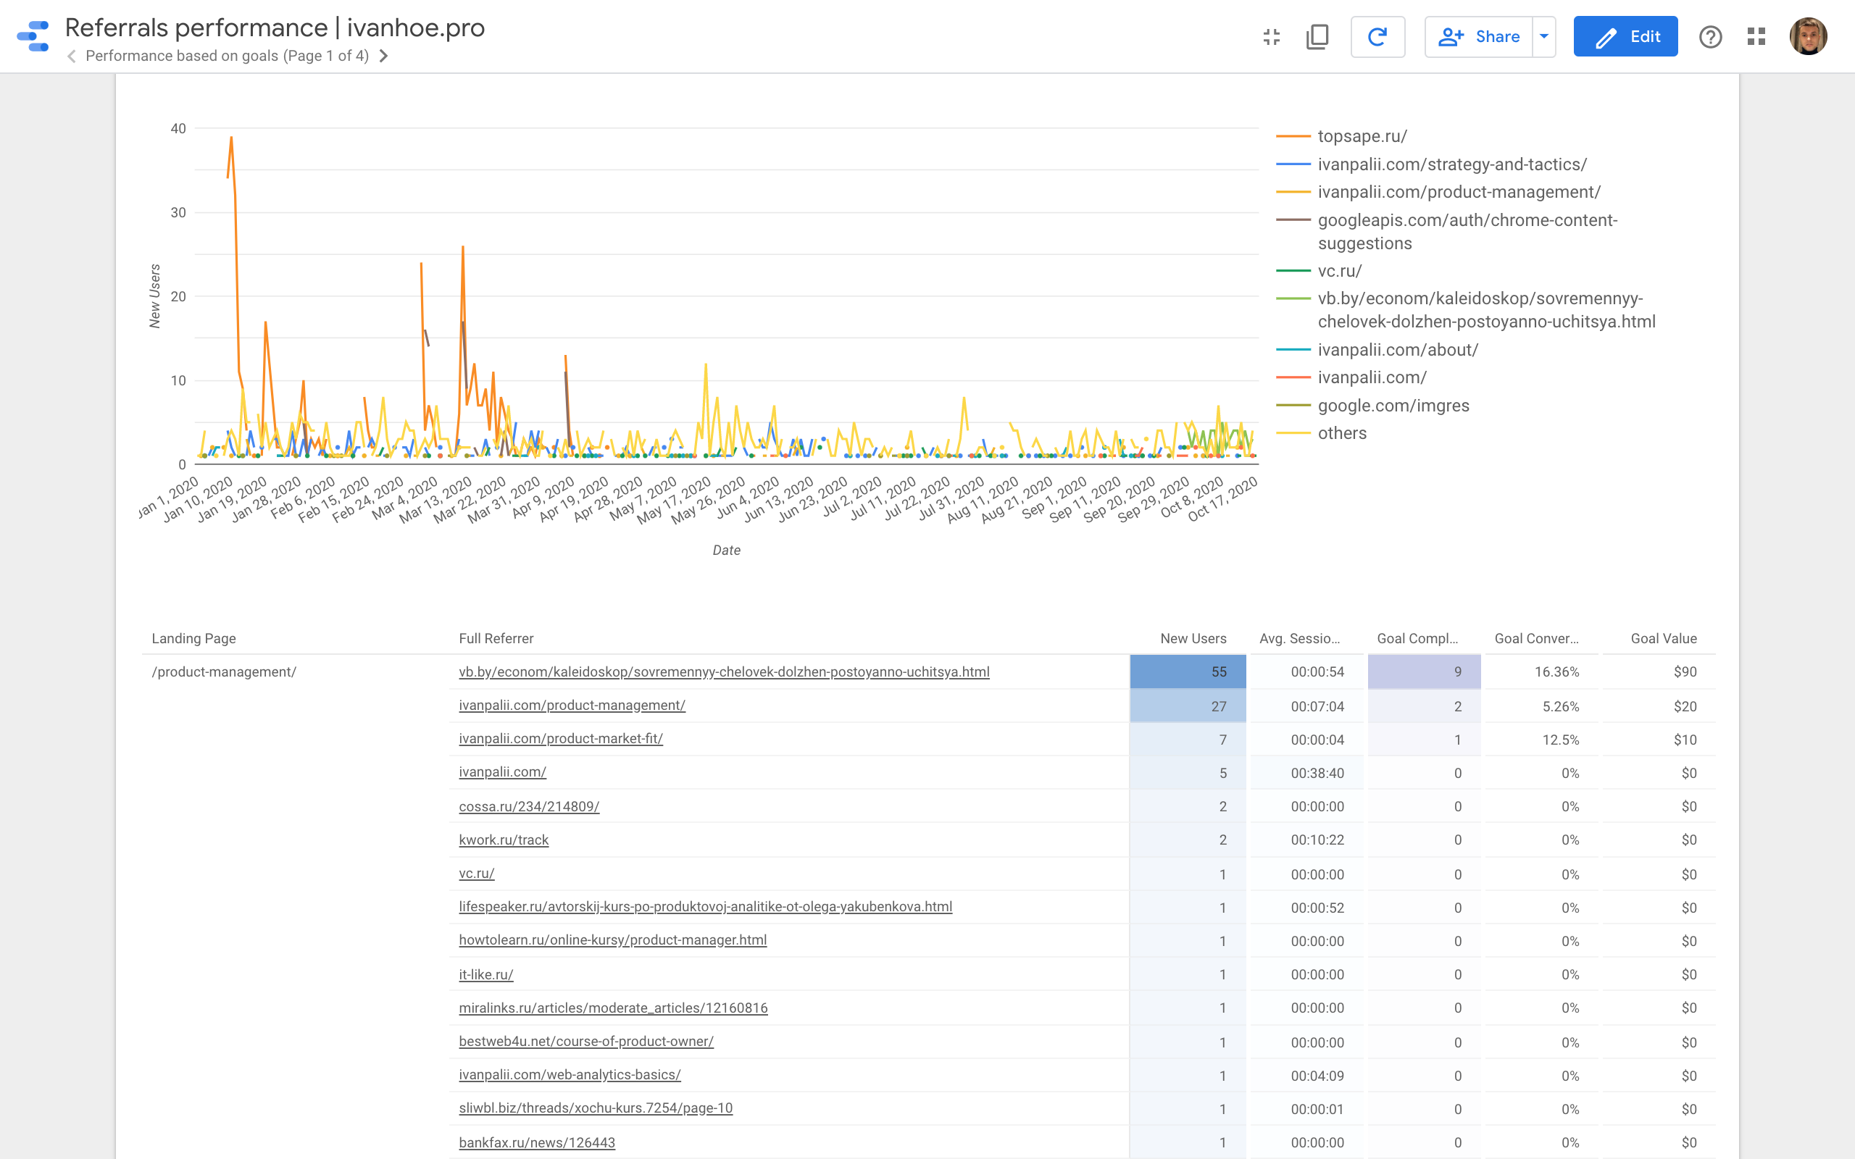Open the help menu
Image resolution: width=1855 pixels, height=1159 pixels.
coord(1711,36)
